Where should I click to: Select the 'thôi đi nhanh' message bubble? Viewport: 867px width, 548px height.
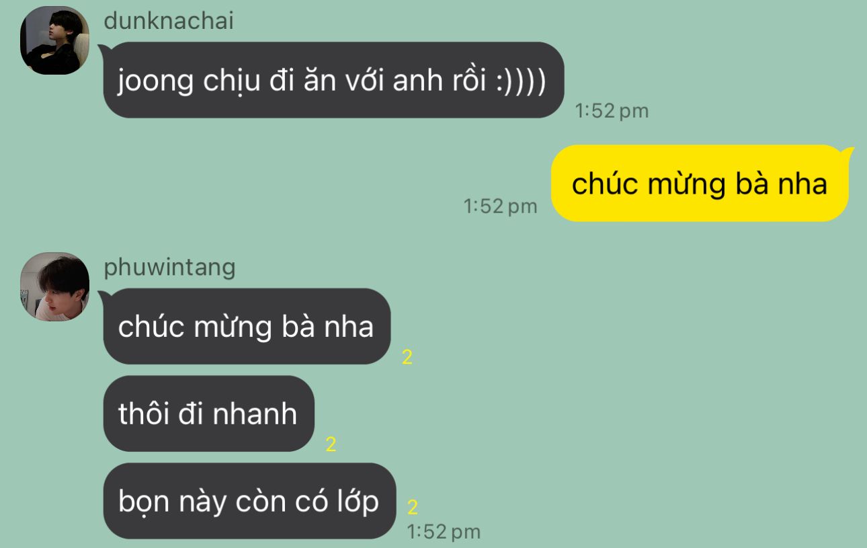[x=208, y=413]
